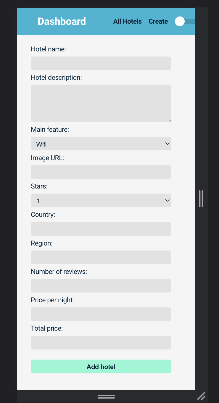
Task: Select the Image URL field
Action: tap(101, 172)
